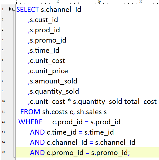This screenshot has height=160, width=159.
Task: Click ruler mark 10 at top
Action: (x=58, y=2)
